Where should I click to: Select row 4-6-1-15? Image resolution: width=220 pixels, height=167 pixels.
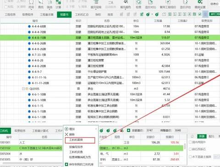pyautogui.click(x=110, y=106)
